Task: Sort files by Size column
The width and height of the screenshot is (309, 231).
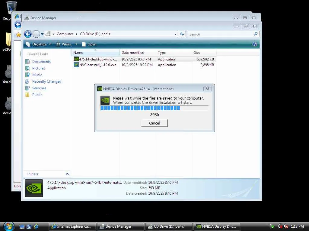Action: pyautogui.click(x=204, y=52)
